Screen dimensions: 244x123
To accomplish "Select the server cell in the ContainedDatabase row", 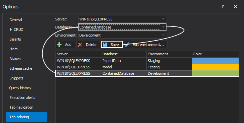I will point(78,73).
